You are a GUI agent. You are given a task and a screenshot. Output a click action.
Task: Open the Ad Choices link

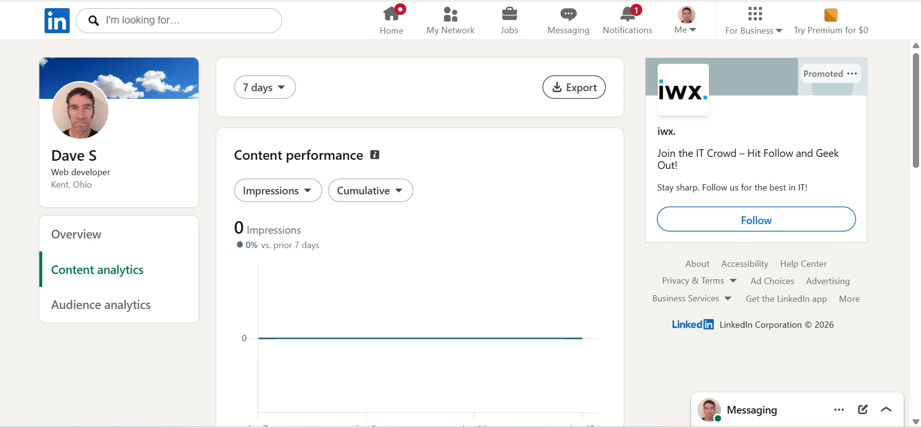click(x=772, y=281)
